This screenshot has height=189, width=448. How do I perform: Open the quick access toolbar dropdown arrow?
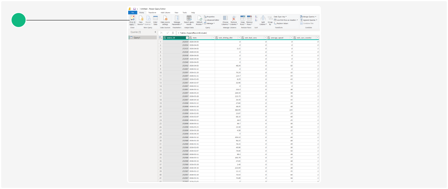pyautogui.click(x=137, y=9)
